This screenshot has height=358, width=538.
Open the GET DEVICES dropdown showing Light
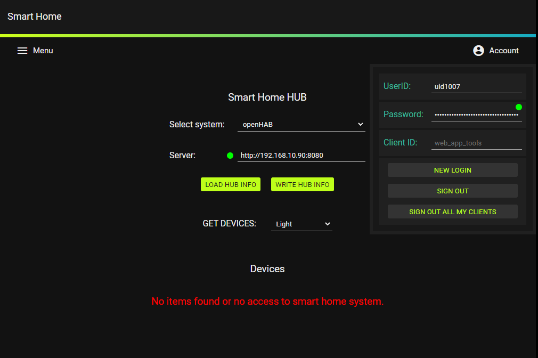(x=301, y=224)
